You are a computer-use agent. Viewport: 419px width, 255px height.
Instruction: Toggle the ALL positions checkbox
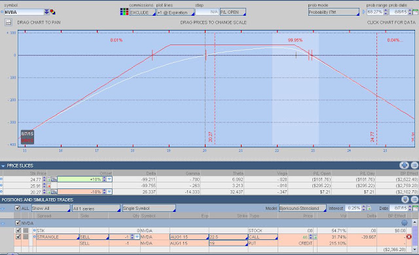click(18, 208)
